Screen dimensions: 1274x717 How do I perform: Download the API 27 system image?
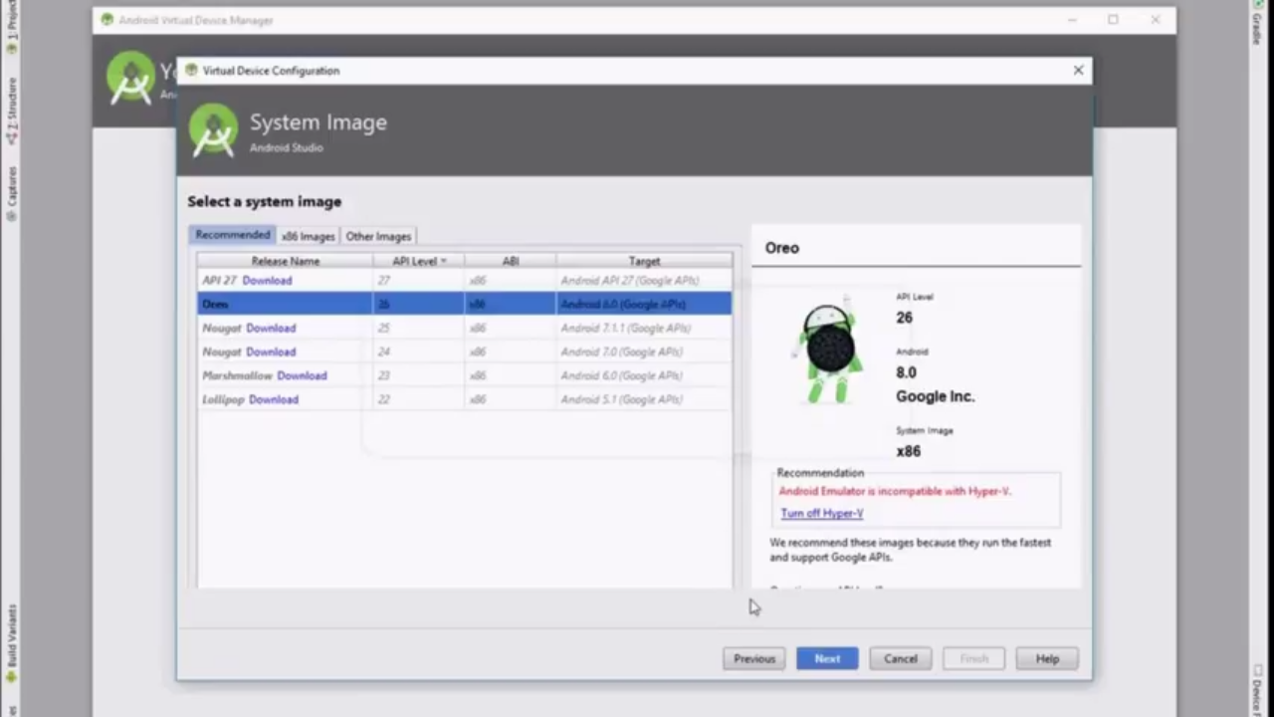pos(267,280)
